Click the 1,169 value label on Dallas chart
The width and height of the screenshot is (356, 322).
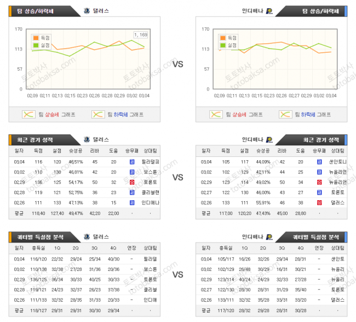[x=140, y=35]
